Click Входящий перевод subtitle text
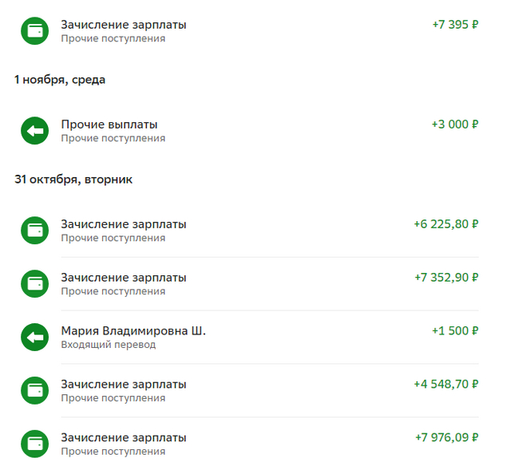Image resolution: width=519 pixels, height=474 pixels. tap(108, 345)
